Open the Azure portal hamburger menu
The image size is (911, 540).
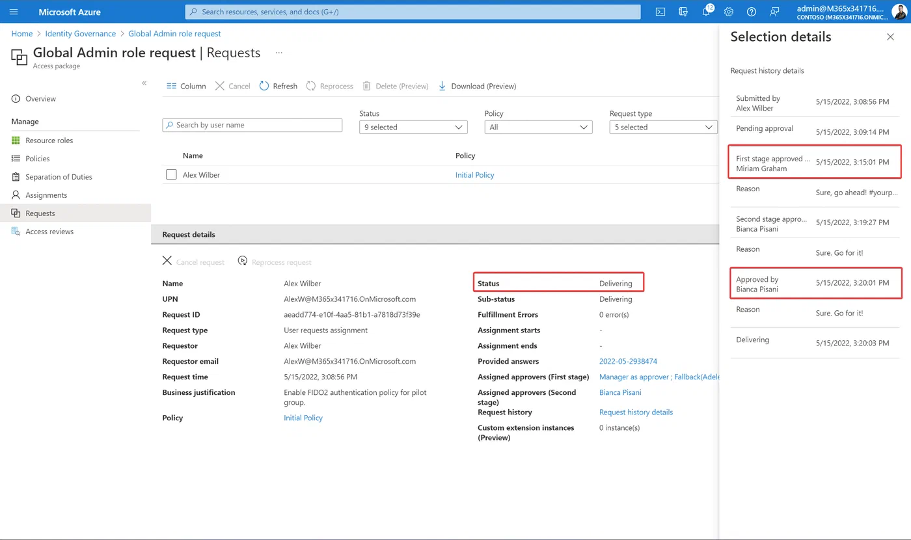click(14, 12)
